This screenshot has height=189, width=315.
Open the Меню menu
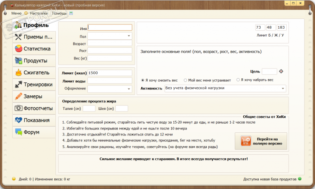click(16, 13)
